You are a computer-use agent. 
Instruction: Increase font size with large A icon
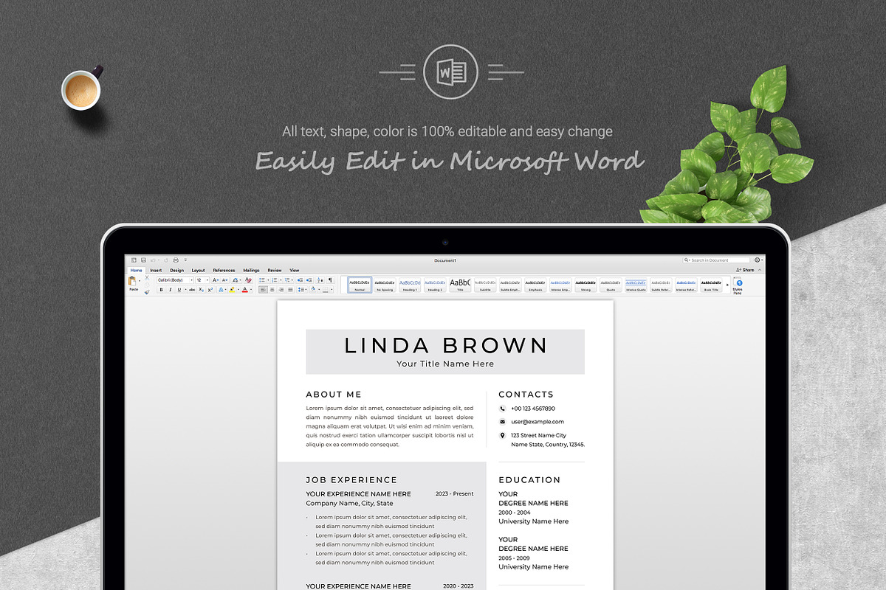tap(216, 280)
